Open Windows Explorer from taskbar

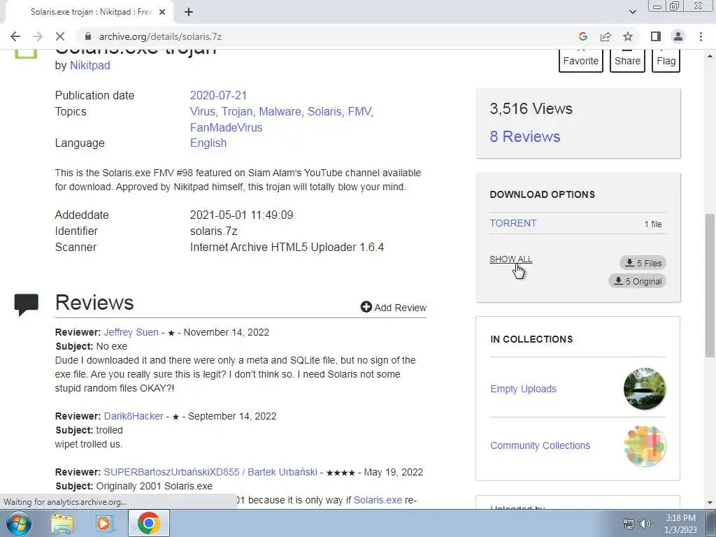(x=62, y=523)
